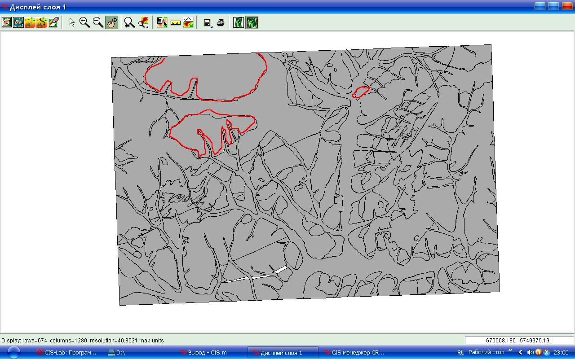Switch to the 'GIS-Lab: Програм...' taskbar window

click(67, 353)
